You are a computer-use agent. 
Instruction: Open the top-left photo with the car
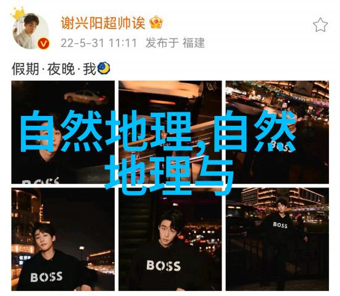coord(63,132)
